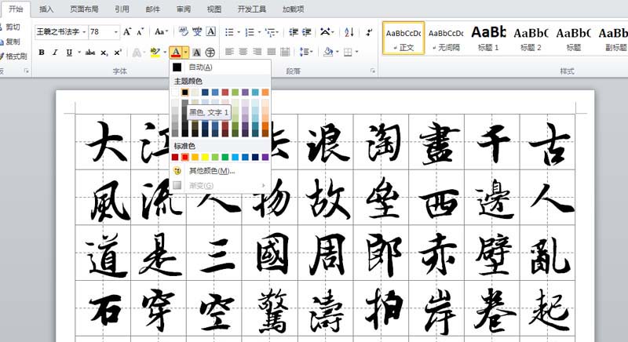Click the text highlight color icon
This screenshot has width=628, height=342.
point(155,53)
